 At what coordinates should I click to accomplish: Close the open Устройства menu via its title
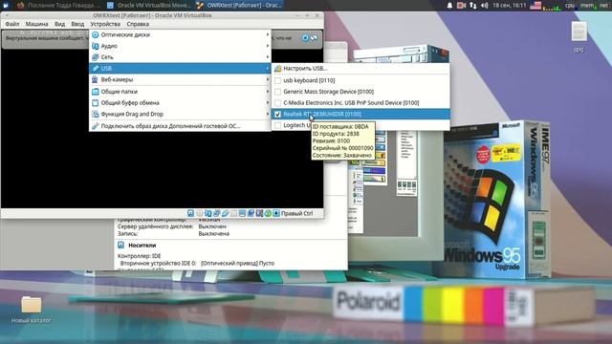point(105,24)
